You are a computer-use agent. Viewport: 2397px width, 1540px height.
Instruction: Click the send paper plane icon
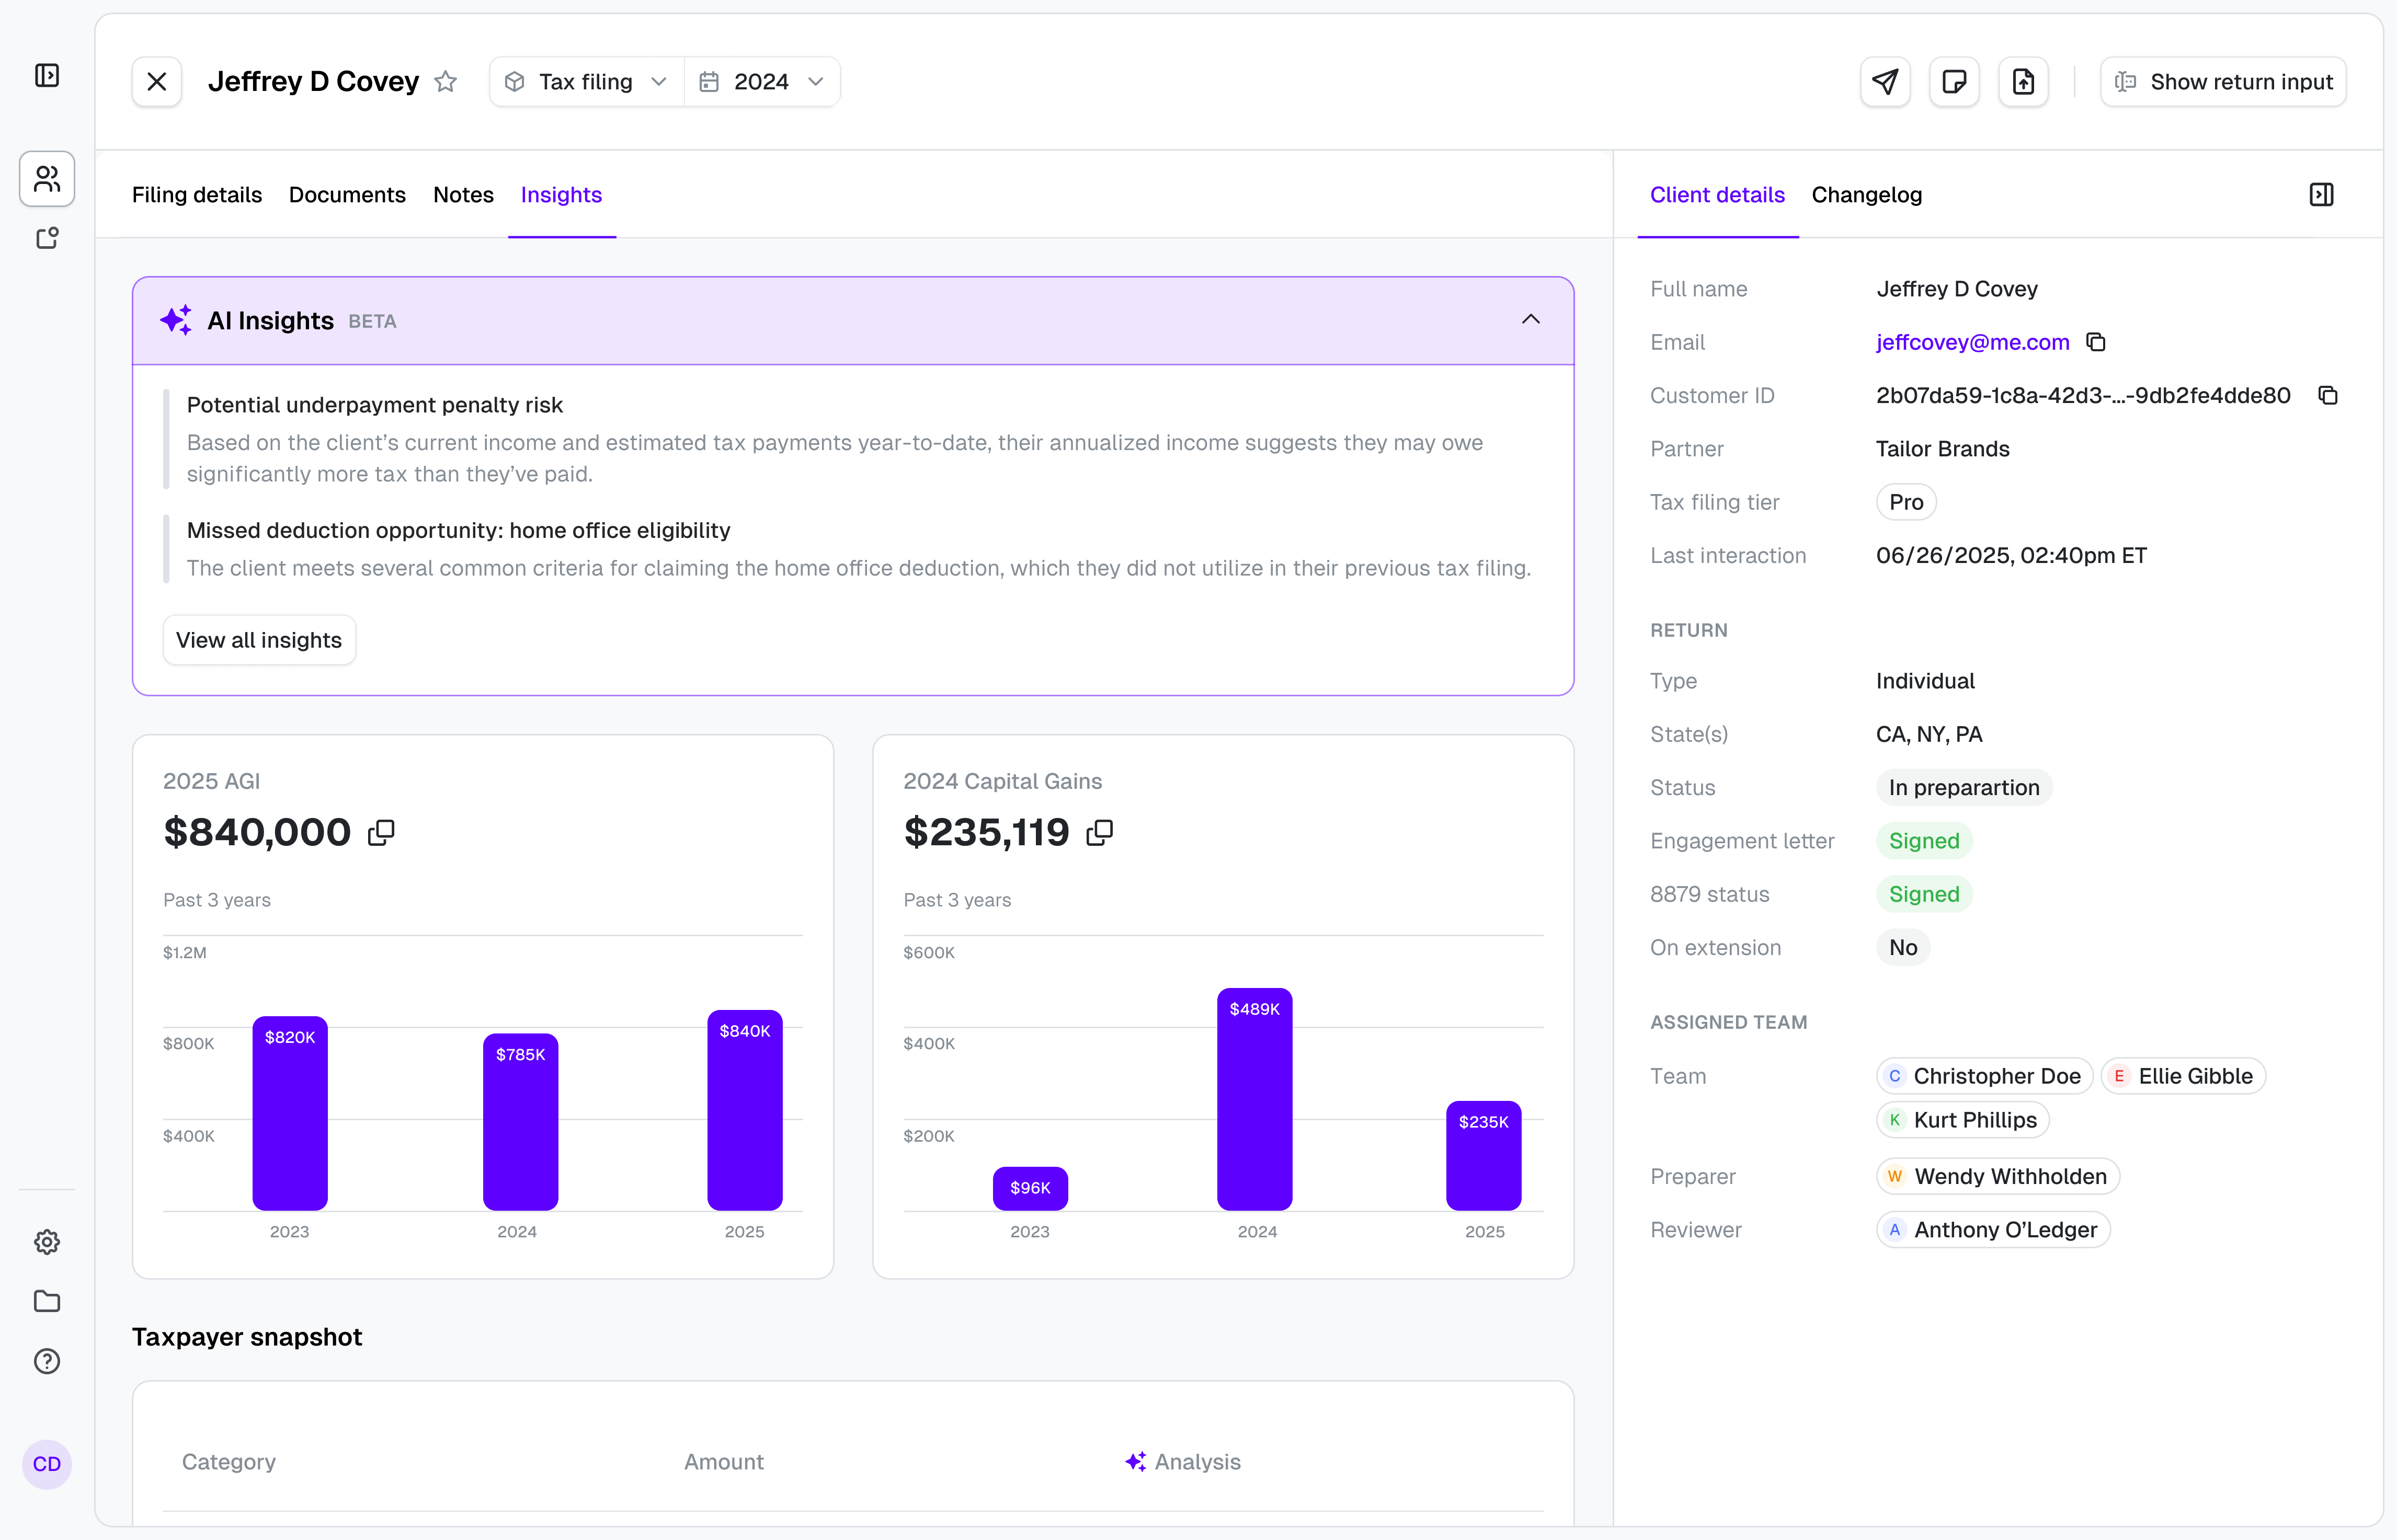(1885, 82)
